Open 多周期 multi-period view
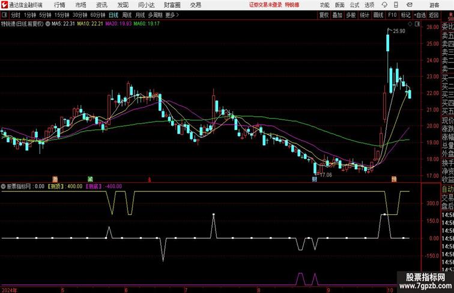Image resolution: width=454 pixels, height=293 pixels. coord(155,15)
